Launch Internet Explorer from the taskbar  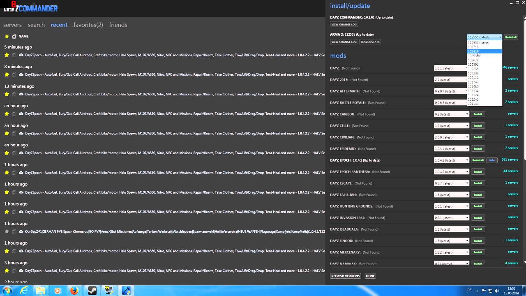coord(24,291)
